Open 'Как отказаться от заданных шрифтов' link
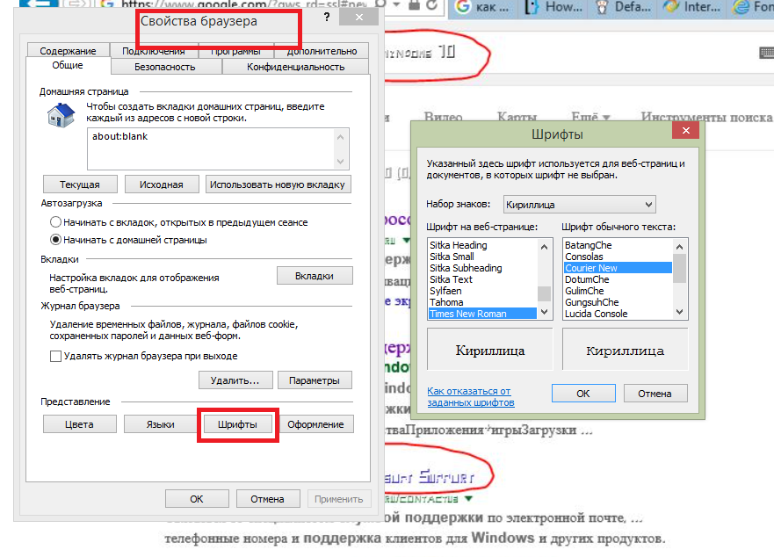The width and height of the screenshot is (774, 557). 470,396
